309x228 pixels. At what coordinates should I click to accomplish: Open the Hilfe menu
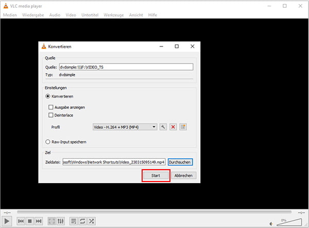click(152, 15)
